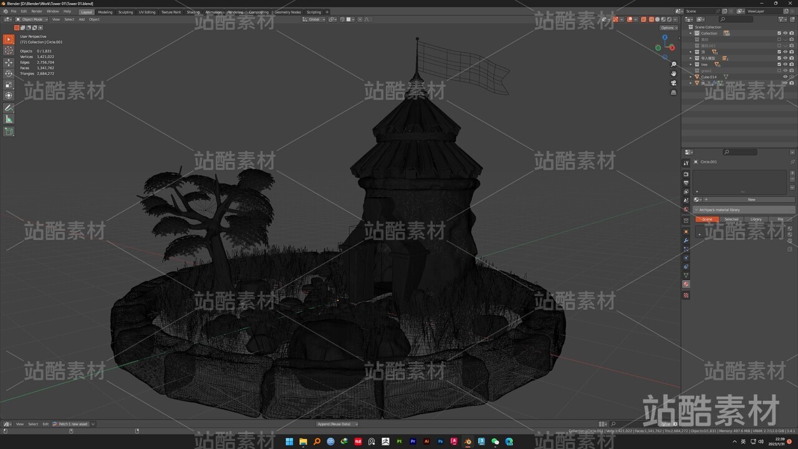Expand the Collection tree row
798x449 pixels.
(x=691, y=33)
